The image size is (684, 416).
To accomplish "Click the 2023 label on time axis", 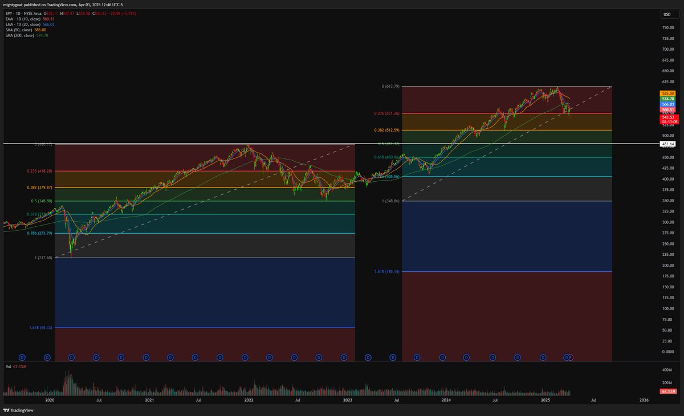I will (x=348, y=401).
